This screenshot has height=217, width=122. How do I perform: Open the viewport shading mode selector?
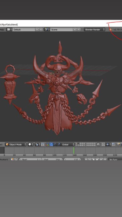tap(30, 145)
